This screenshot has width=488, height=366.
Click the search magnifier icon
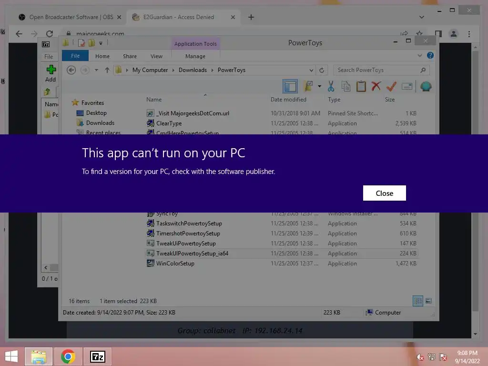423,70
